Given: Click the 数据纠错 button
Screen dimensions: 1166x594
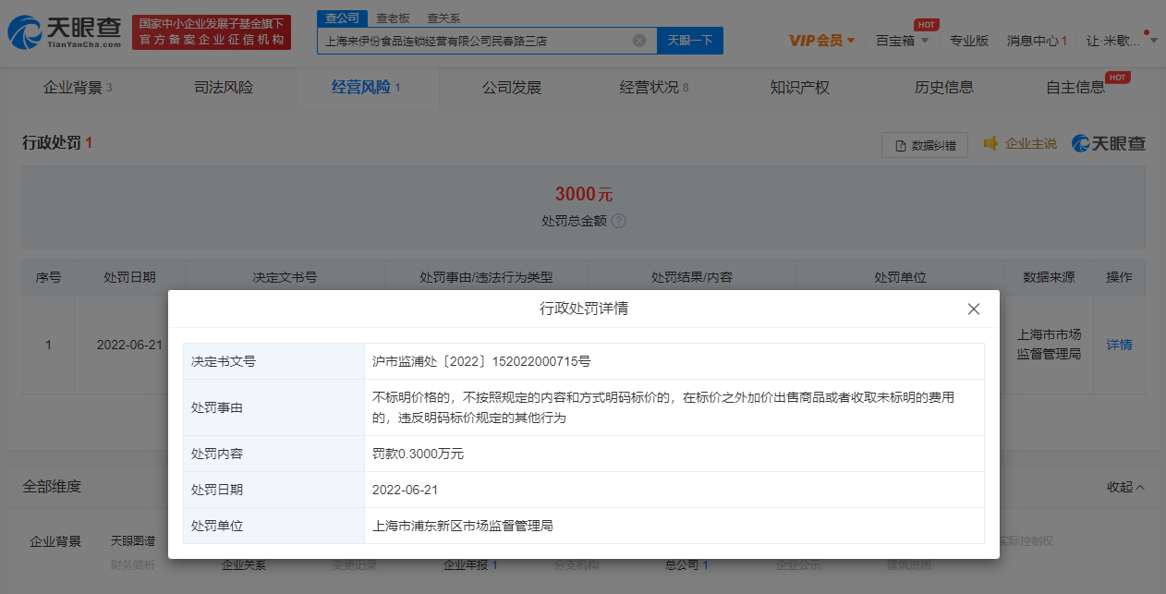Looking at the screenshot, I should point(925,145).
